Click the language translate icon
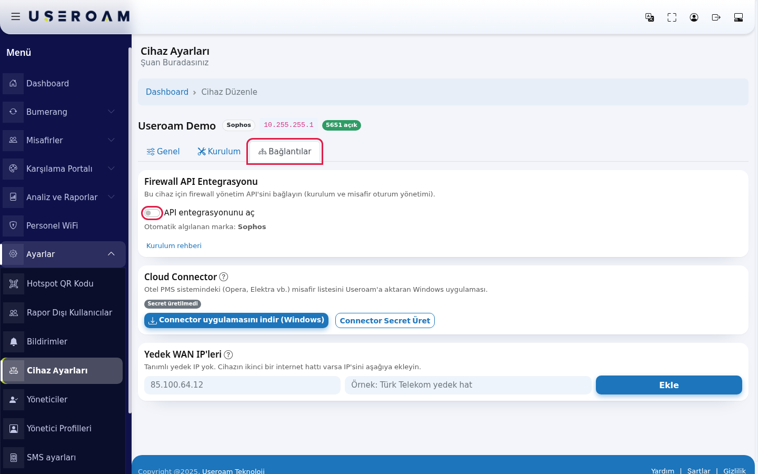Image resolution: width=758 pixels, height=474 pixels. pos(650,17)
